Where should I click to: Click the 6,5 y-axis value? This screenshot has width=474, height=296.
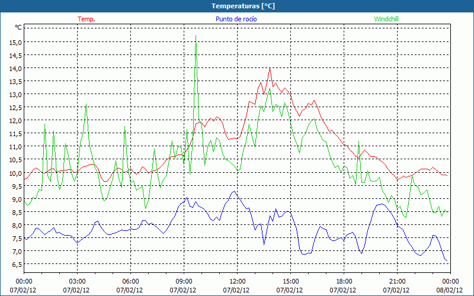17,265
